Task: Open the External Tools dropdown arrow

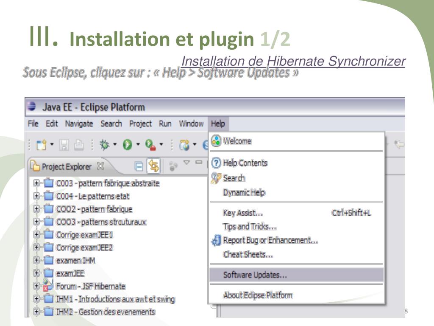Action: pyautogui.click(x=161, y=144)
